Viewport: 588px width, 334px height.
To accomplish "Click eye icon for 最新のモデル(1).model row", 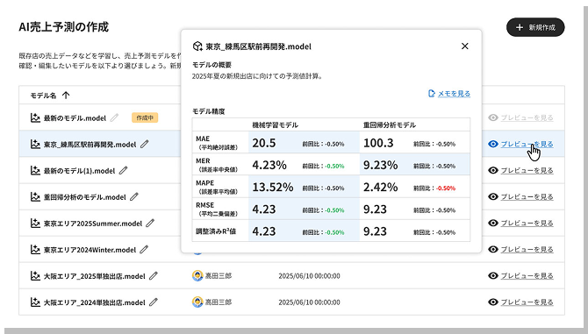I will click(x=493, y=170).
